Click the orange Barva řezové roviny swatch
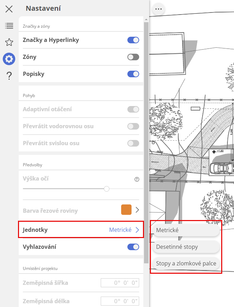 [126, 210]
